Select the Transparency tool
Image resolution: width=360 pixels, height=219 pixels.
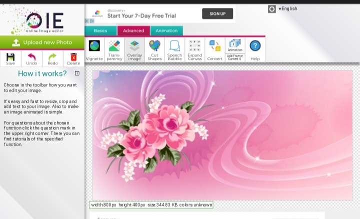coord(114,49)
